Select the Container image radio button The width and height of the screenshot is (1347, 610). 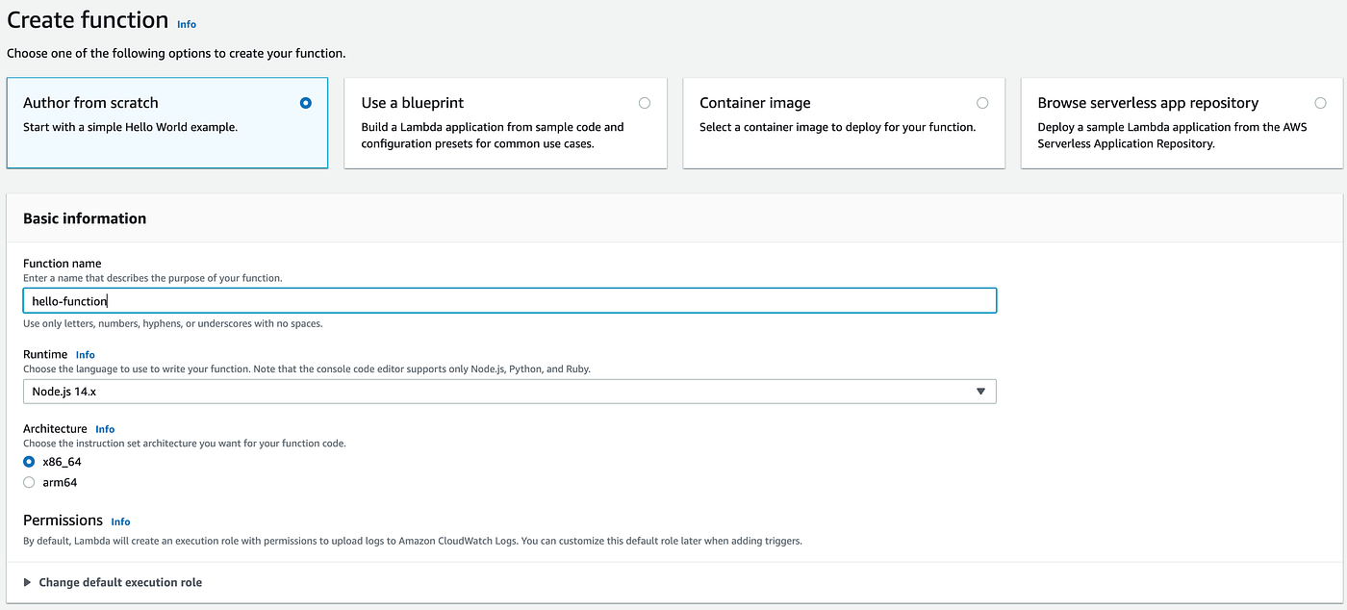pyautogui.click(x=982, y=103)
